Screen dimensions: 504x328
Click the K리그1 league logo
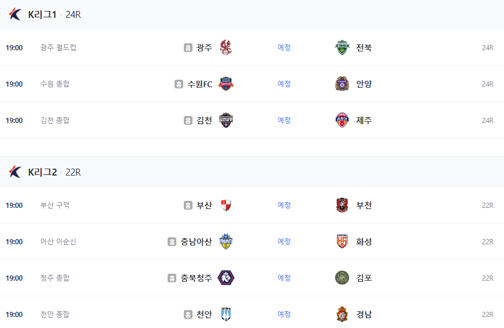pos(15,14)
